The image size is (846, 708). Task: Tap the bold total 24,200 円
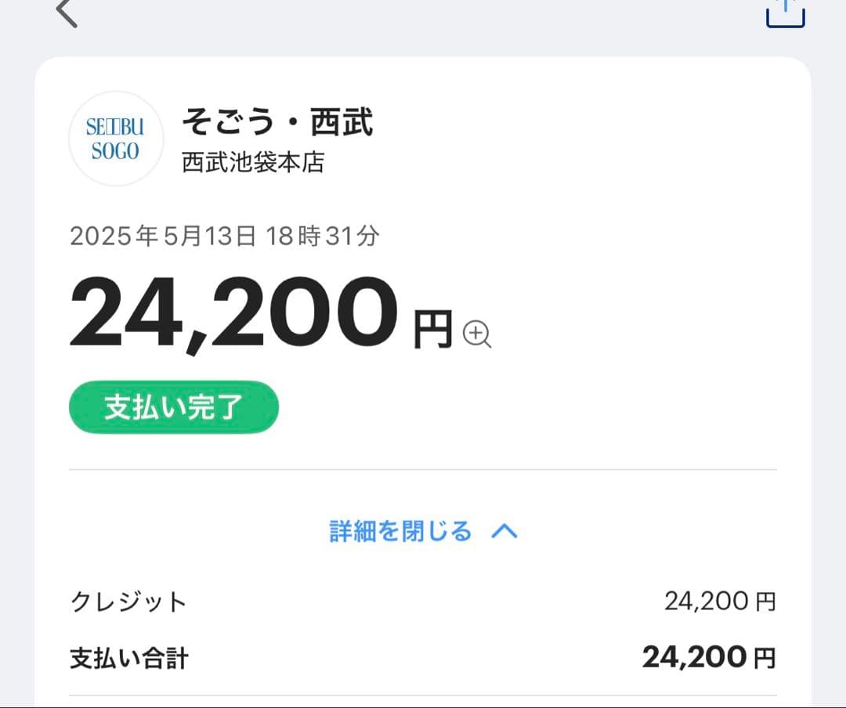(x=708, y=657)
